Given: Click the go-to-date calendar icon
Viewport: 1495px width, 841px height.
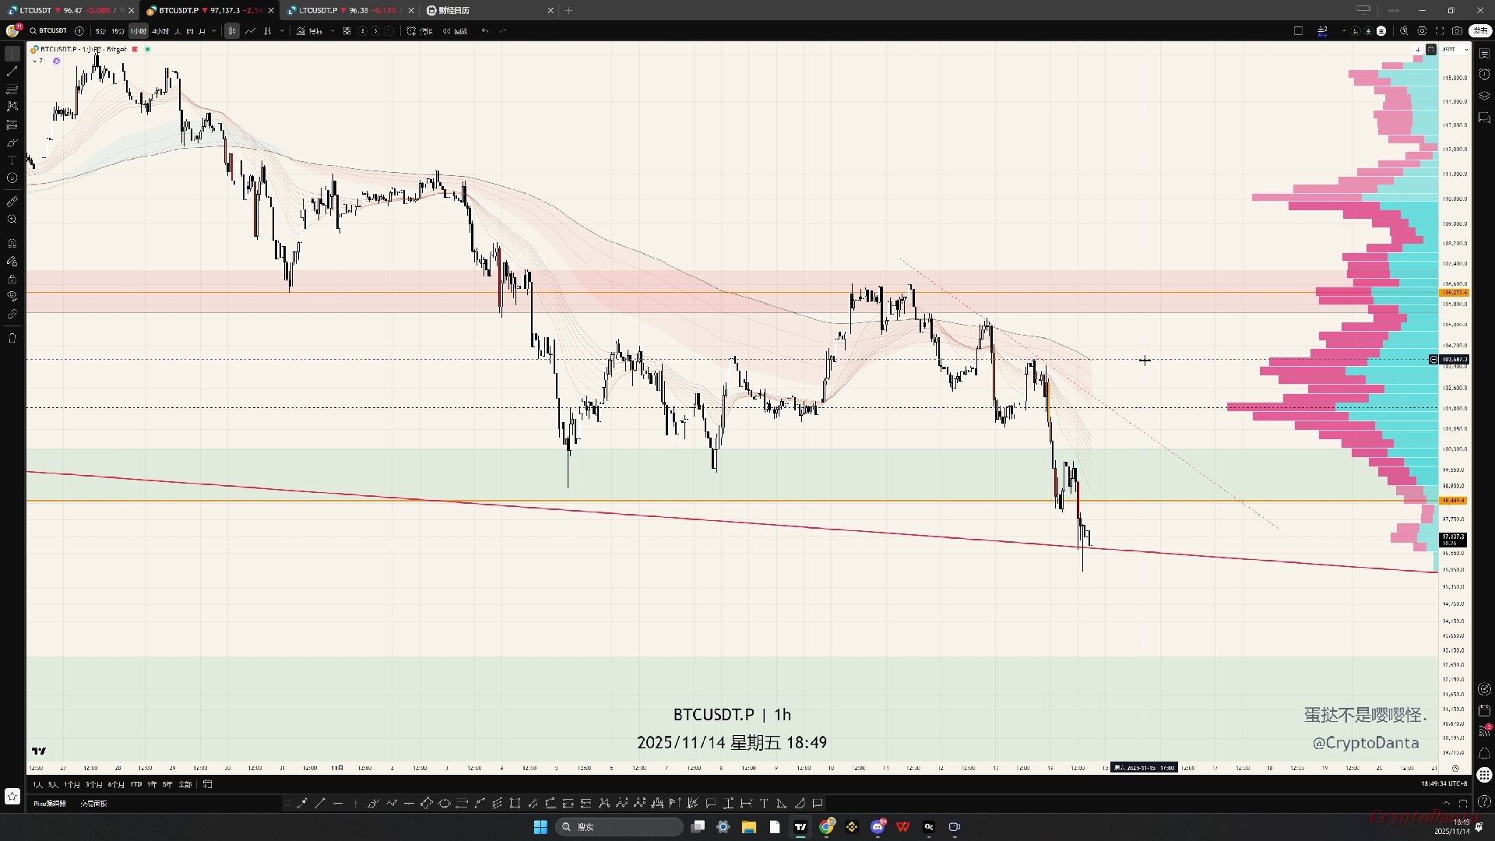Looking at the screenshot, I should click(207, 784).
